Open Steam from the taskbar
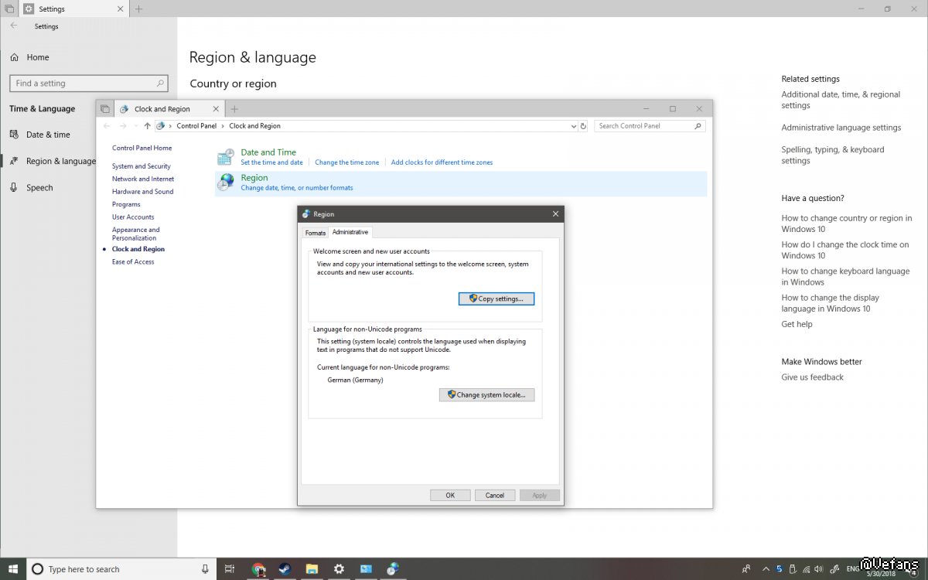The width and height of the screenshot is (928, 580). tap(285, 569)
